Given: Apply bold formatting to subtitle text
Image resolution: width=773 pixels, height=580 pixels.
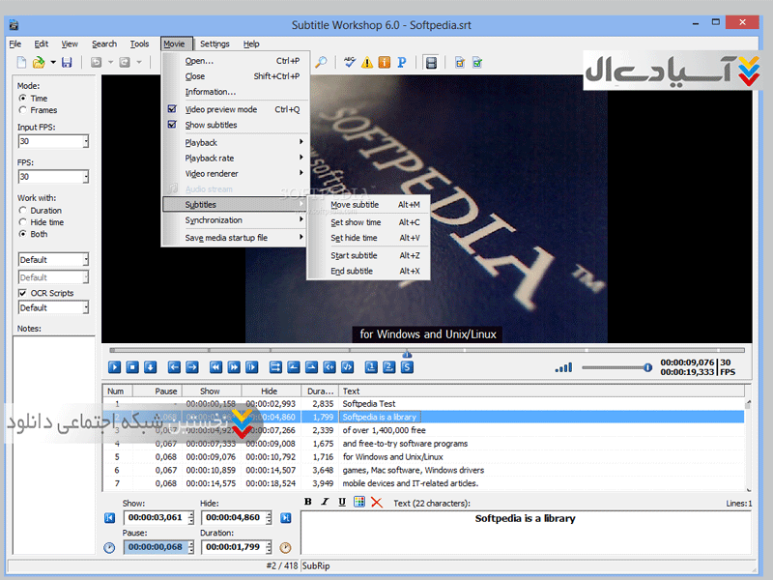Looking at the screenshot, I should (x=308, y=503).
